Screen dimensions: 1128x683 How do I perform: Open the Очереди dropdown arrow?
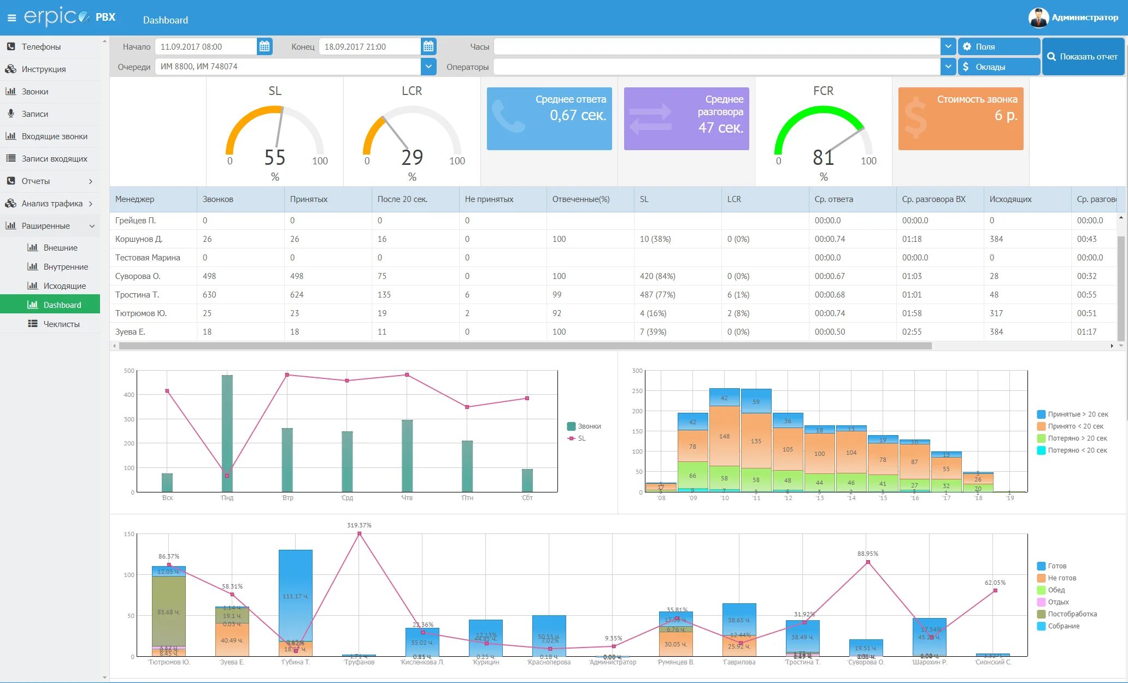click(428, 67)
